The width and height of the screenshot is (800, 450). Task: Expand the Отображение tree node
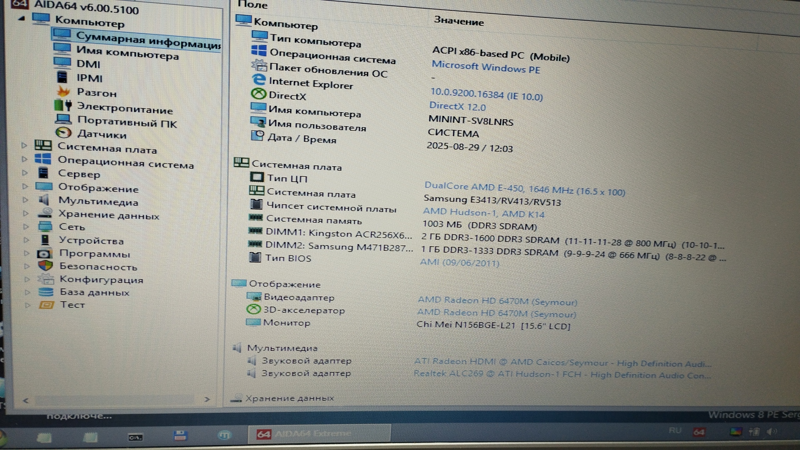click(x=25, y=187)
